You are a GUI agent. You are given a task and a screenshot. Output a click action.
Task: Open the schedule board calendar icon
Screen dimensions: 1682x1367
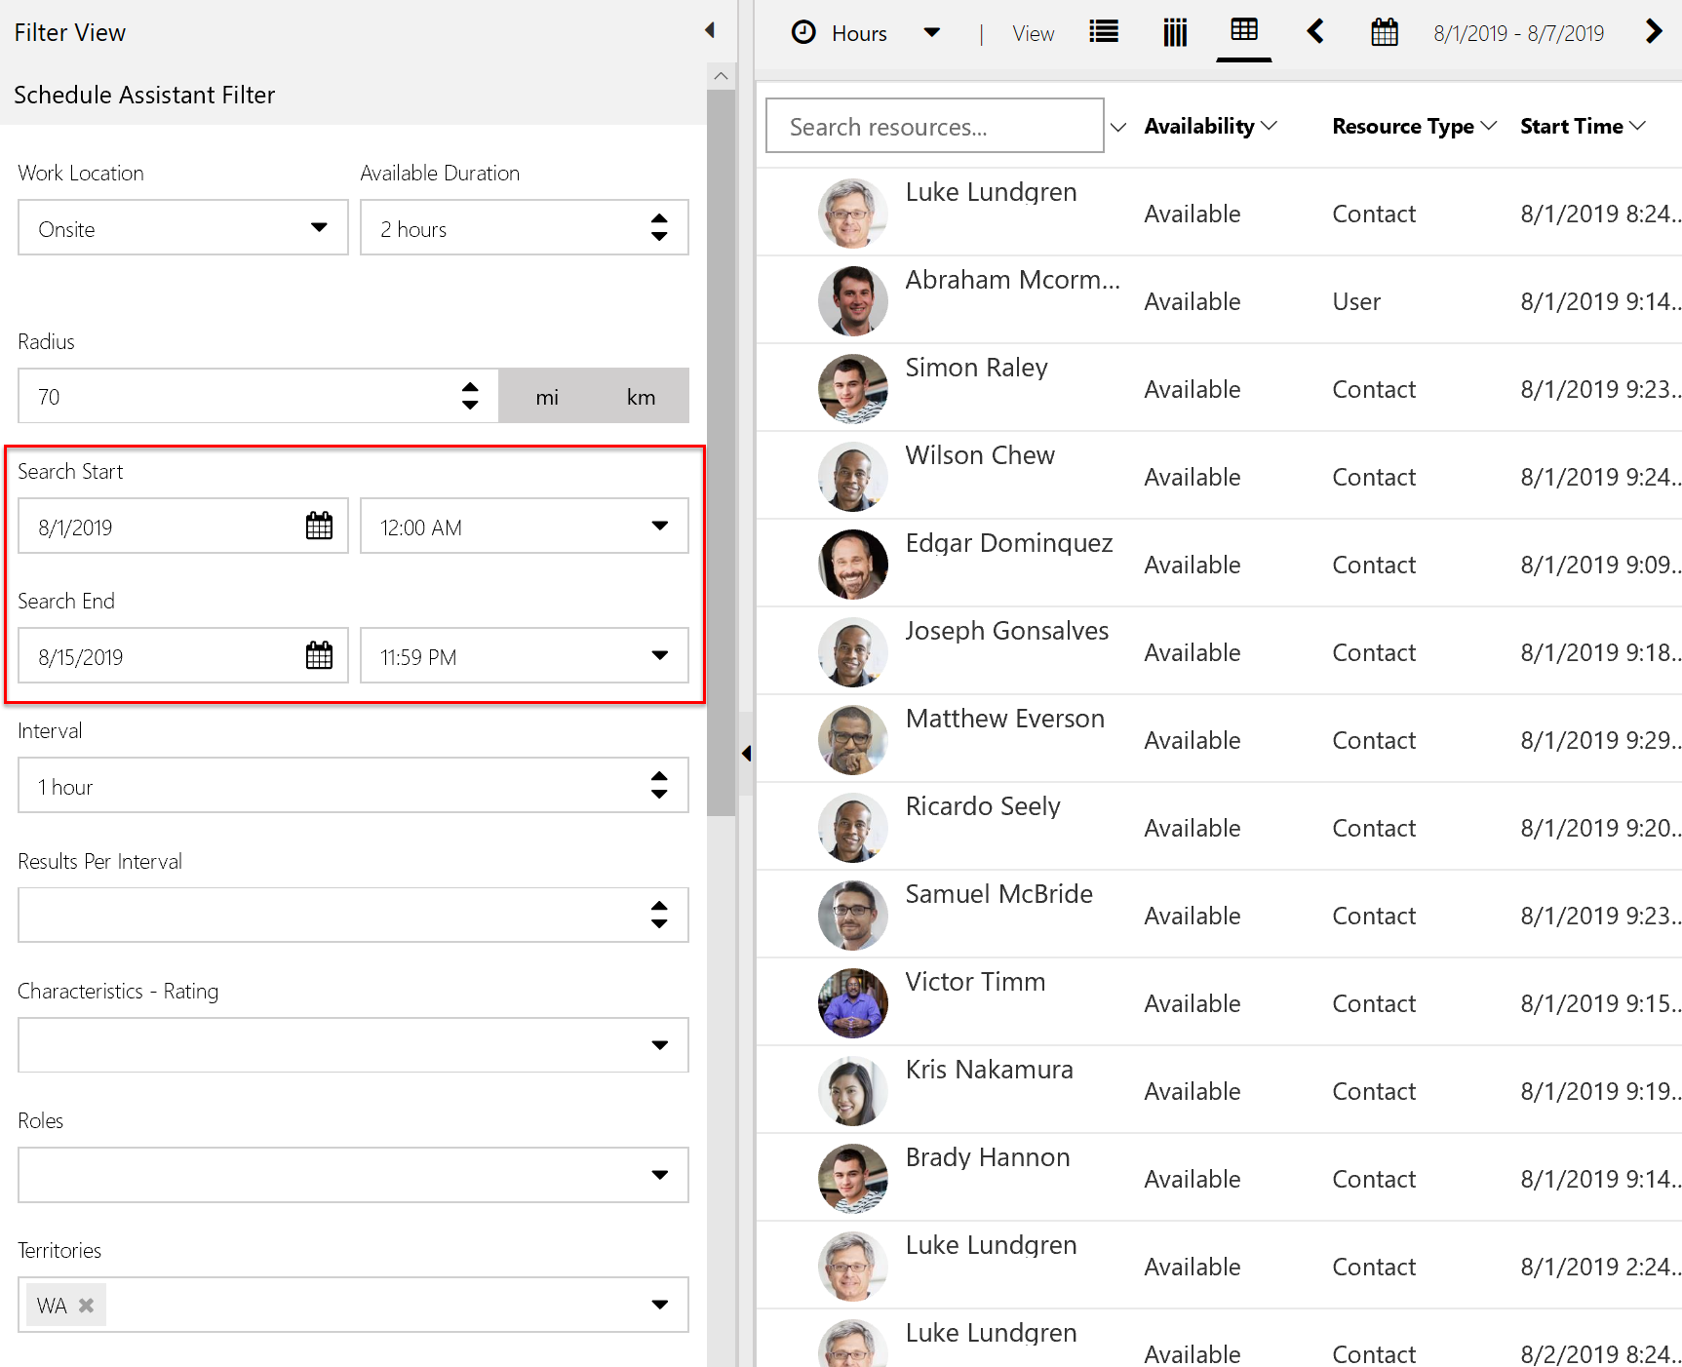click(1385, 32)
